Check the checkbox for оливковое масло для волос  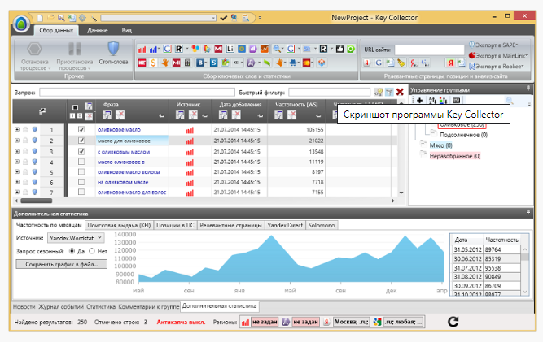point(81,192)
